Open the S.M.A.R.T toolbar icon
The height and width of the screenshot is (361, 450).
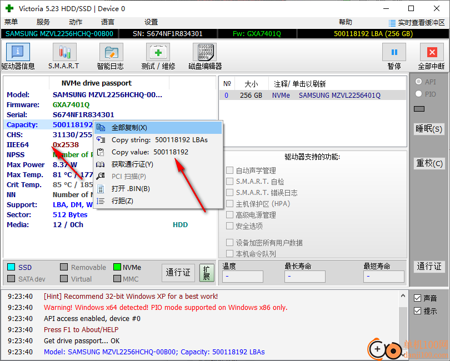64,52
